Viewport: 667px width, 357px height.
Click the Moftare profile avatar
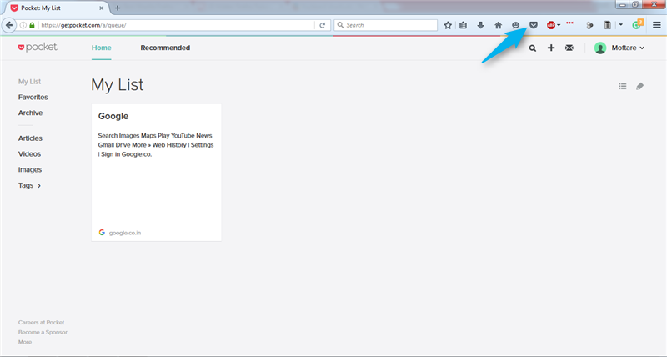coord(600,48)
